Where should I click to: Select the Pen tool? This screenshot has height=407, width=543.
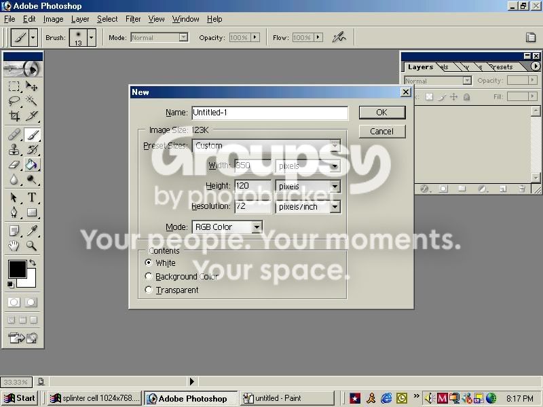pos(14,212)
